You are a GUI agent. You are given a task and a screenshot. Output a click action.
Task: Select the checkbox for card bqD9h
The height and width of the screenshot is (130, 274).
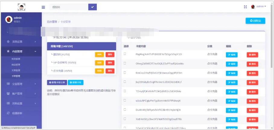point(125,82)
